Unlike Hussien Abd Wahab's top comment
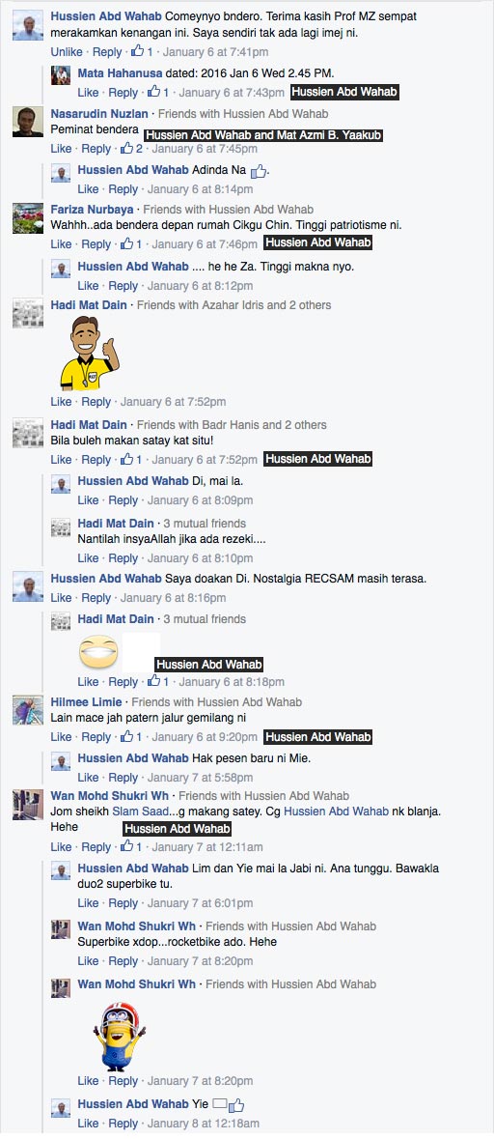This screenshot has width=494, height=1139. pyautogui.click(x=67, y=51)
